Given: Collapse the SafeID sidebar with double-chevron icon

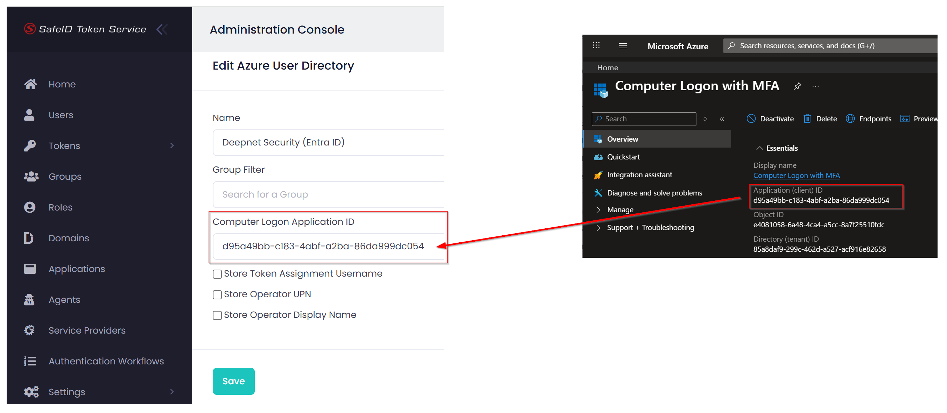Looking at the screenshot, I should (x=162, y=29).
